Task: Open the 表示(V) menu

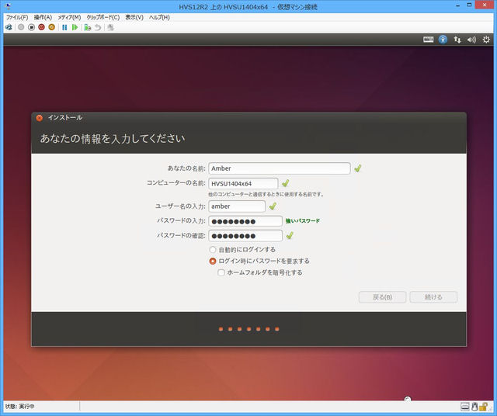Action: [134, 17]
